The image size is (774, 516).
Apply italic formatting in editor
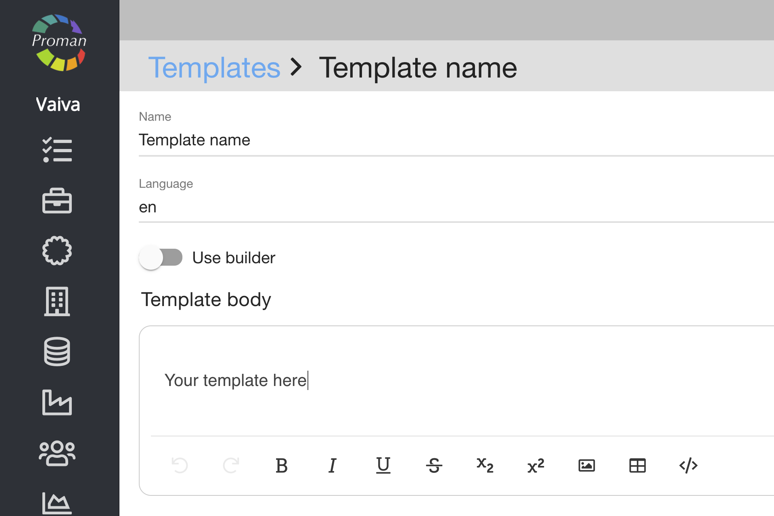[332, 466]
